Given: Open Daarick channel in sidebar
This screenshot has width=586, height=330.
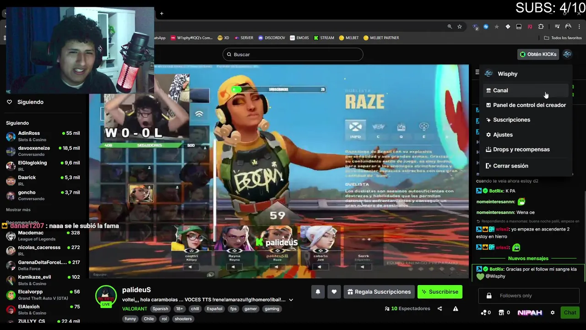Looking at the screenshot, I should [43, 181].
